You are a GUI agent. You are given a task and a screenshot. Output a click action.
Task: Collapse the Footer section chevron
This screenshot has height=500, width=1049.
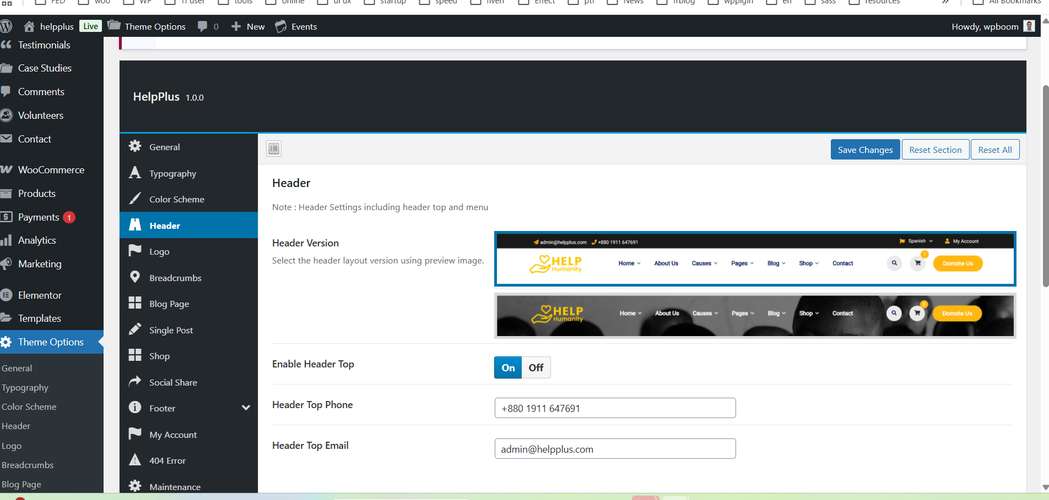[x=246, y=408]
